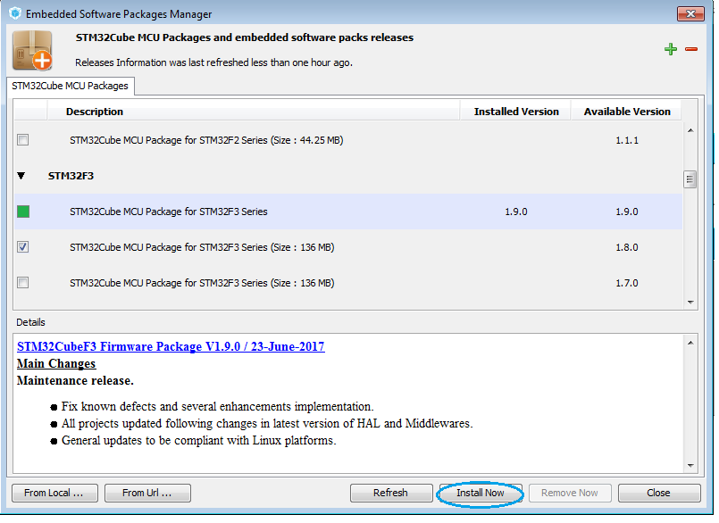Collapse the STM32F3 group triangle
Image resolution: width=719 pixels, height=523 pixels.
[x=21, y=176]
